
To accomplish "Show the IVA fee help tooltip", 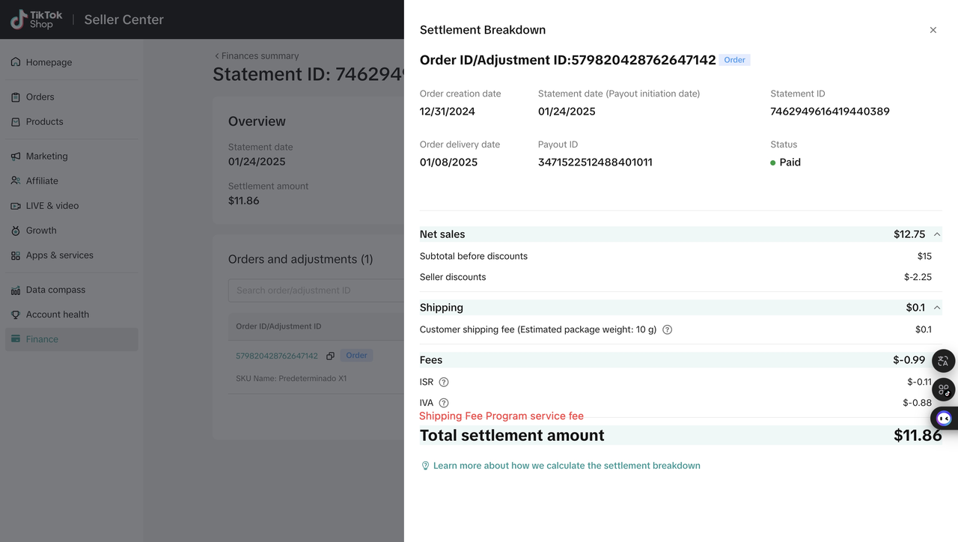I will (444, 403).
